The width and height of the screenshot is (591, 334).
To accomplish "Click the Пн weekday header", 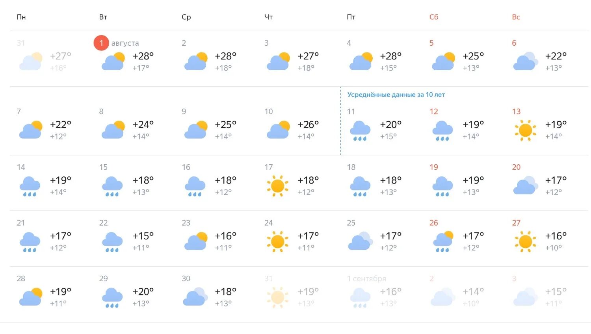I will click(x=21, y=17).
